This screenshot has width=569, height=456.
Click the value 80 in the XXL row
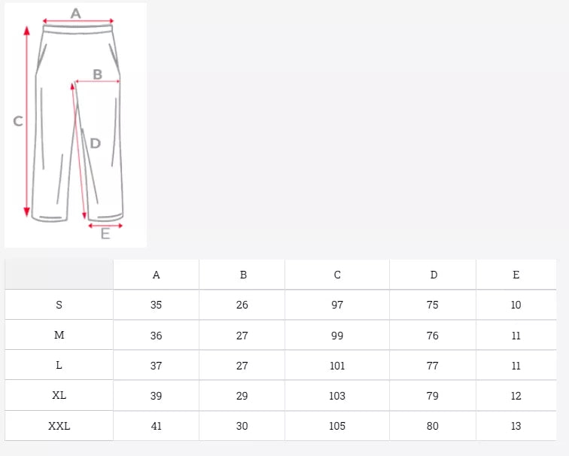[433, 426]
